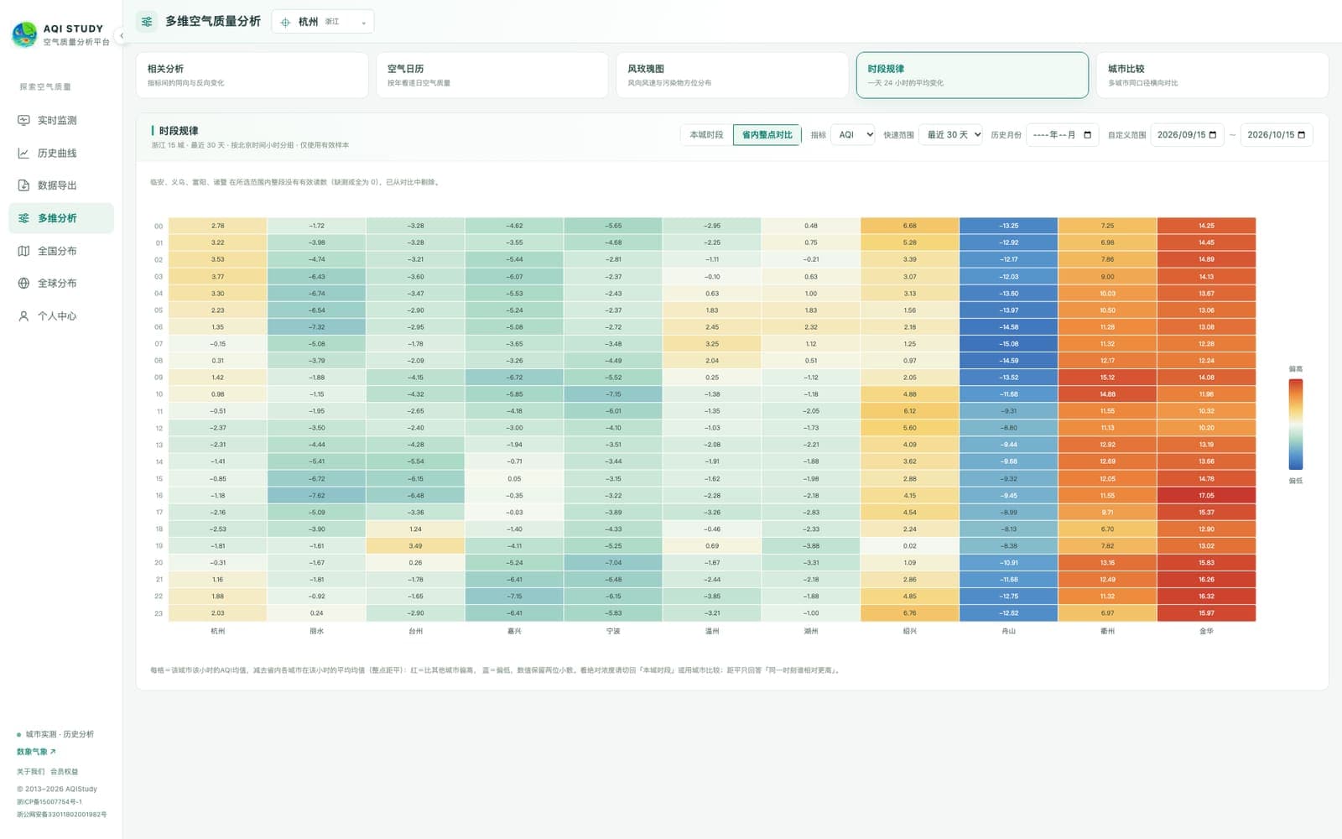
Task: Open the AQI 指标 dropdown
Action: tap(853, 135)
